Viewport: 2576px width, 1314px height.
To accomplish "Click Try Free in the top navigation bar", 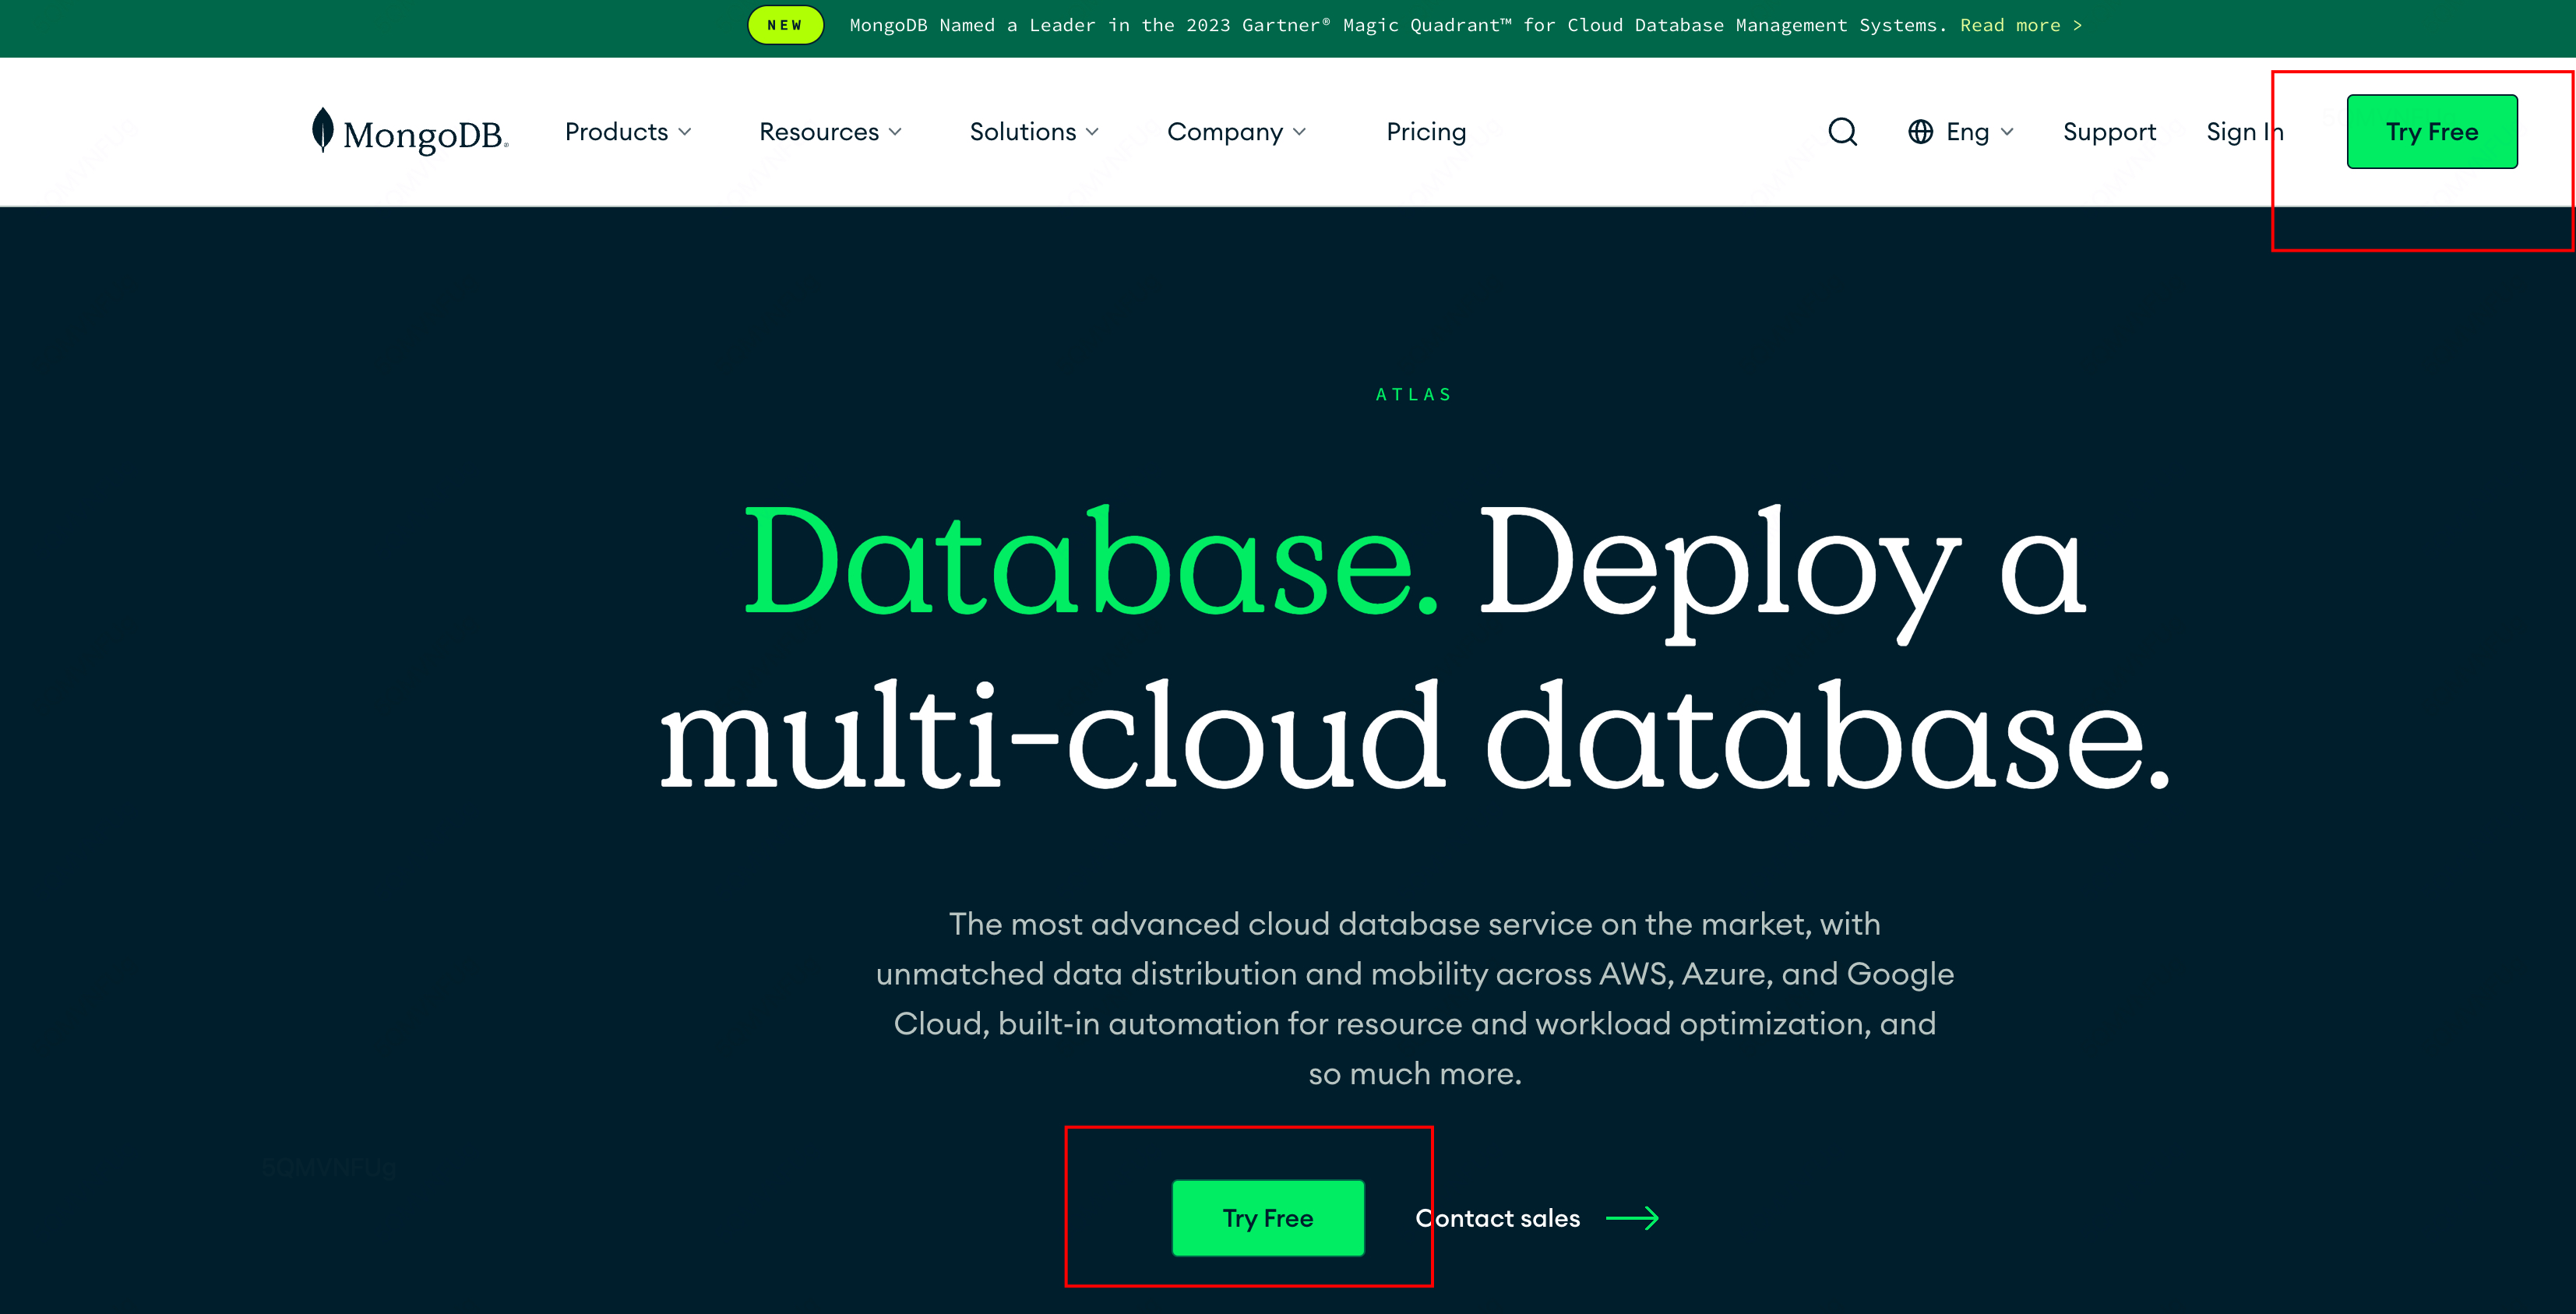I will (2433, 130).
